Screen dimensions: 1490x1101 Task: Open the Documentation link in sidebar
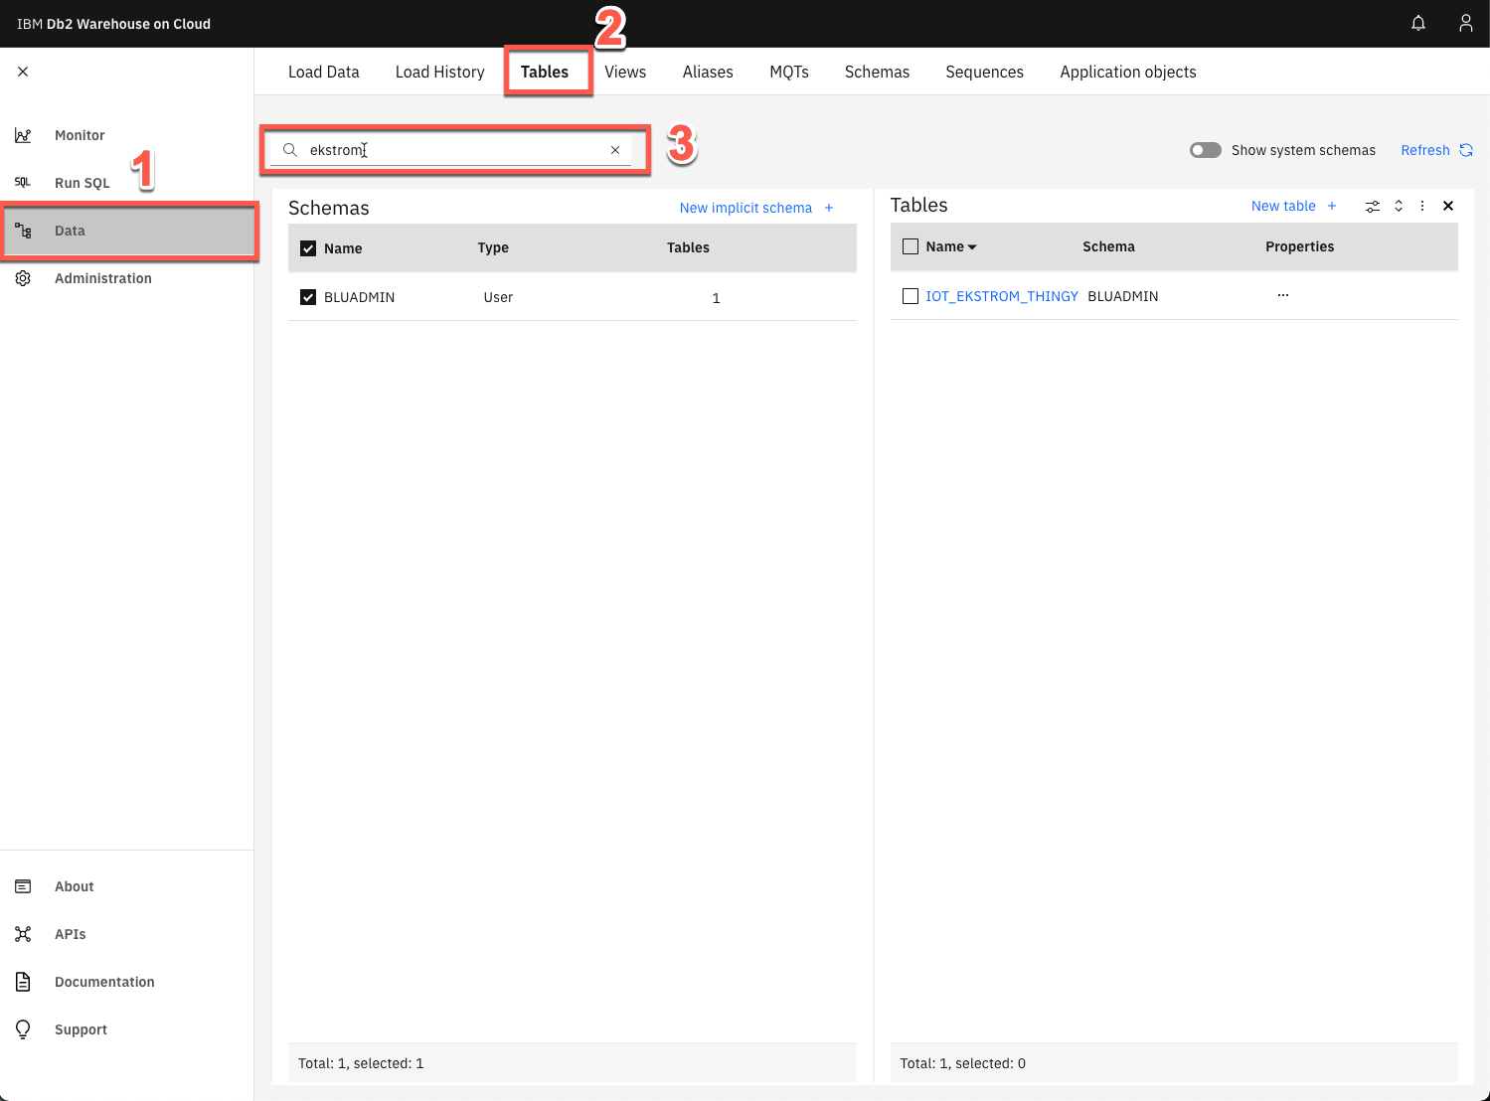click(x=104, y=982)
